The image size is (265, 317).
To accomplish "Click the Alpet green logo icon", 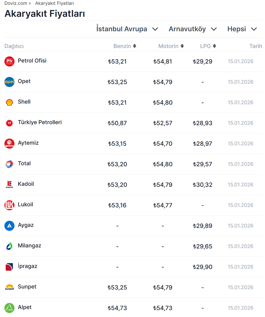I will [9, 308].
